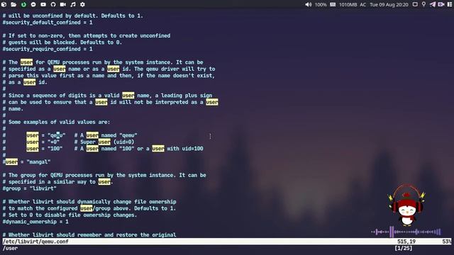The image size is (454, 255).
Task: Open the music note icon
Action: pyautogui.click(x=73, y=4)
